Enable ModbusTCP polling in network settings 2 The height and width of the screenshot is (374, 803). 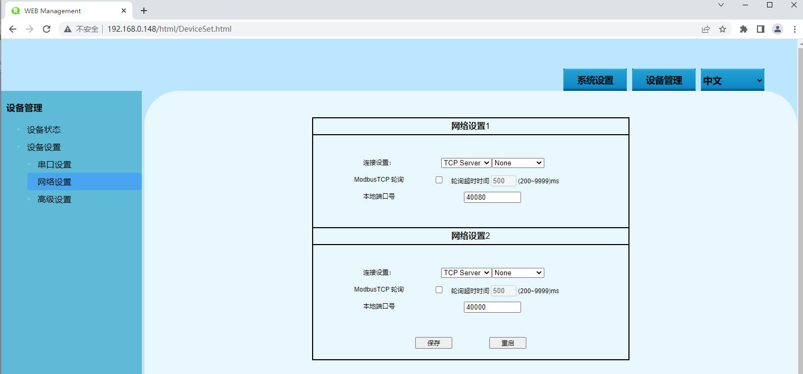439,290
